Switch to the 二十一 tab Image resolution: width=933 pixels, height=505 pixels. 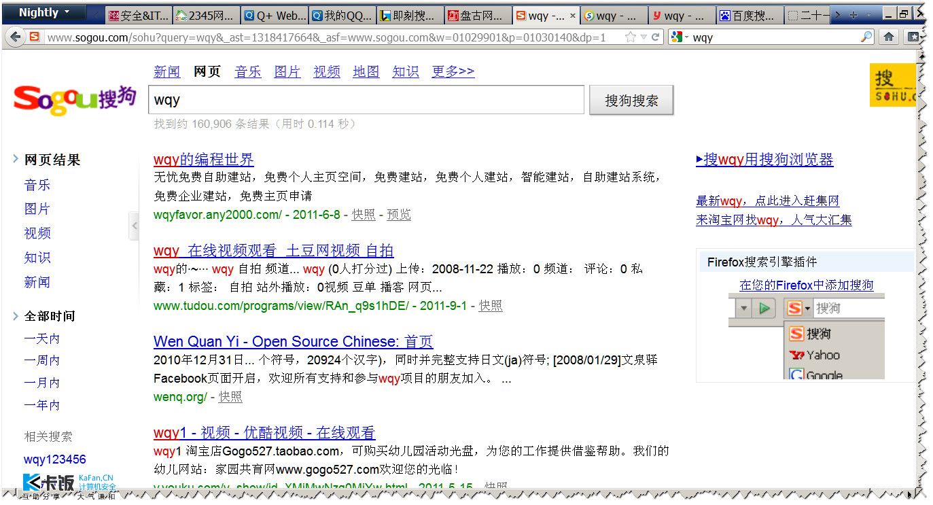pos(809,15)
